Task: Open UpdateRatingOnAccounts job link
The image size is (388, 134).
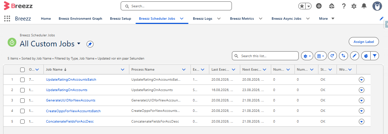Action: [x=66, y=90]
